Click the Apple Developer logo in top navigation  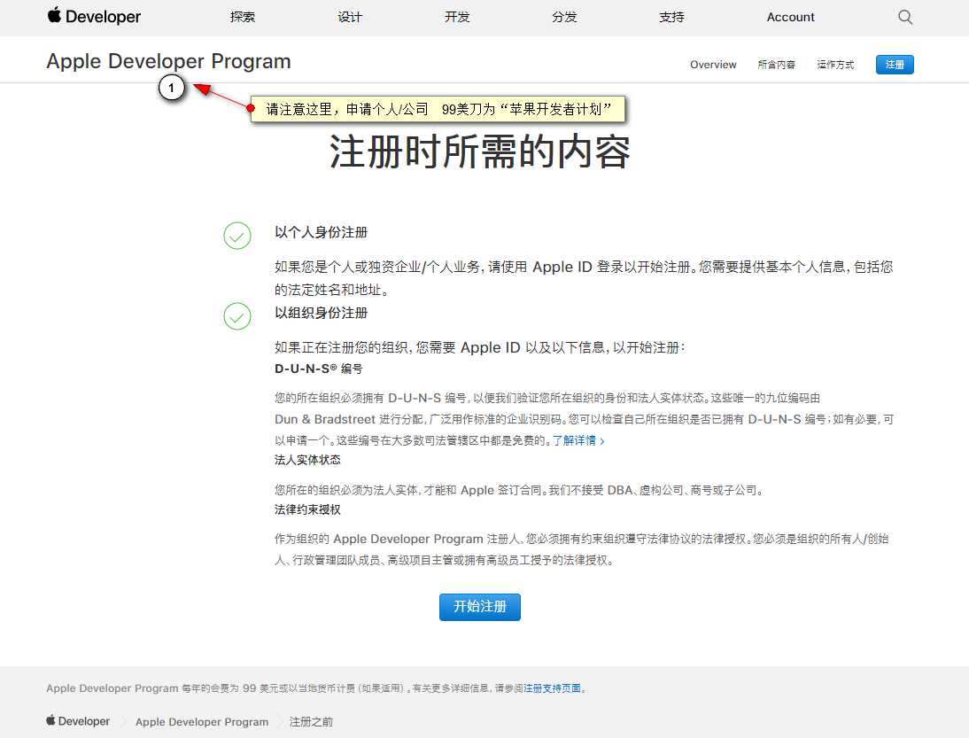94,16
